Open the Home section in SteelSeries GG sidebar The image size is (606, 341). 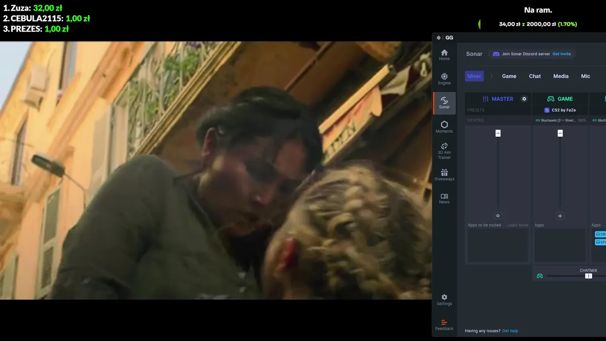444,54
